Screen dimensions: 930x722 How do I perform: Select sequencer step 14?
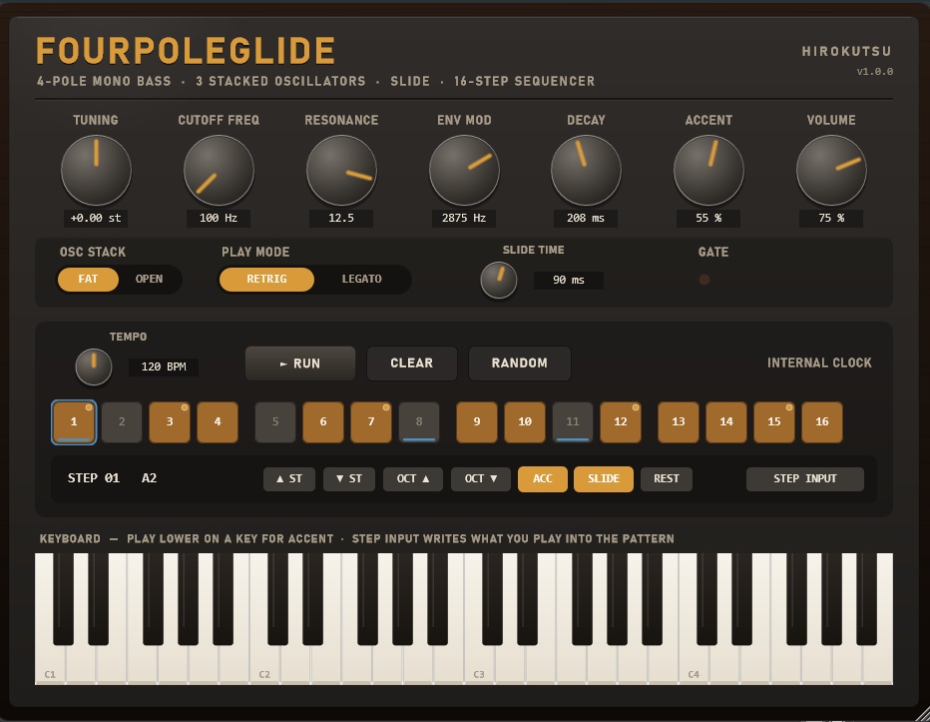(726, 422)
